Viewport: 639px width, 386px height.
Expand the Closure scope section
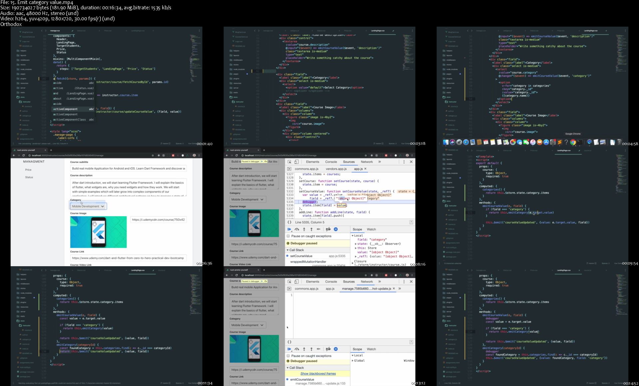[353, 263]
